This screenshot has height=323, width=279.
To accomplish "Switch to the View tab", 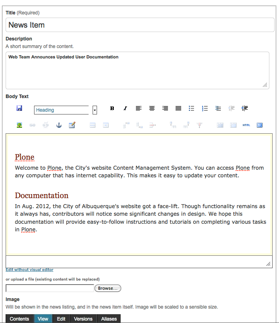I will [43, 319].
